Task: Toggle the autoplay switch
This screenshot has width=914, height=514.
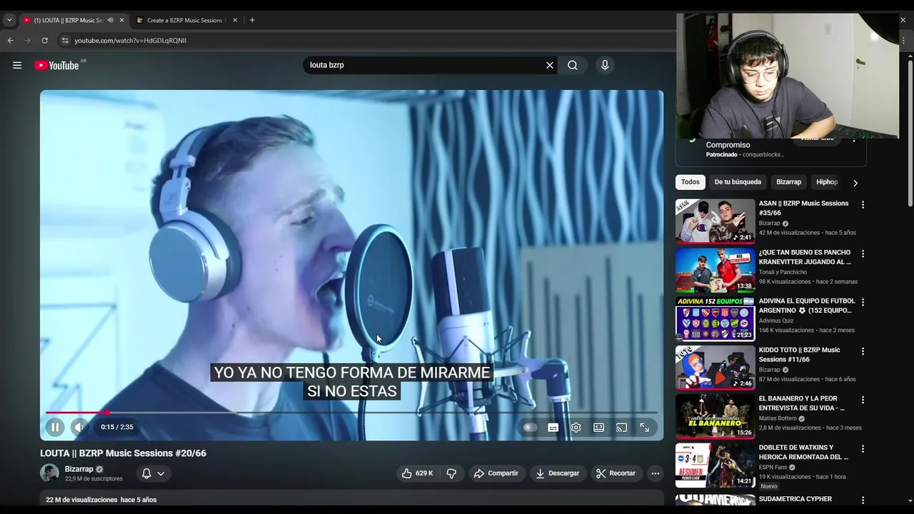Action: 530,428
